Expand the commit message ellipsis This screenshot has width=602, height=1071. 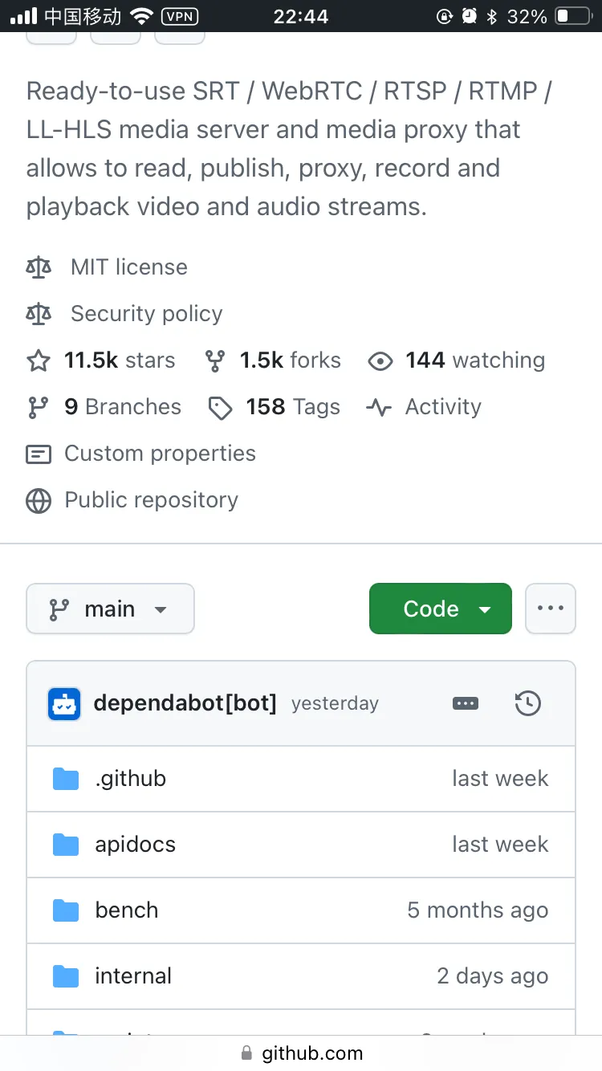click(x=466, y=704)
